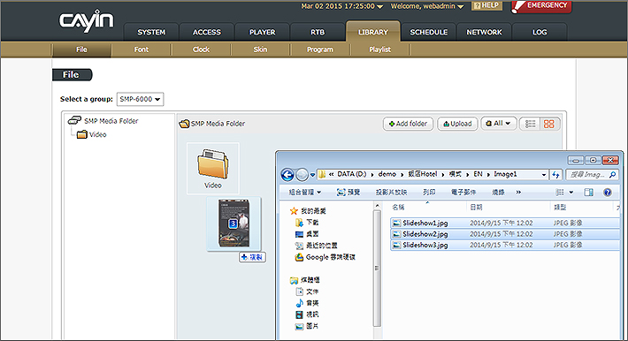Click the Explorer search box
The image size is (628, 341).
pyautogui.click(x=592, y=175)
